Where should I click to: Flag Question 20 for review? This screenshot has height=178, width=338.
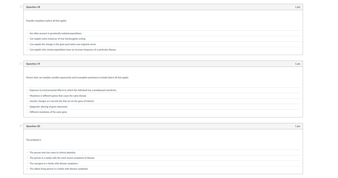pos(21,126)
